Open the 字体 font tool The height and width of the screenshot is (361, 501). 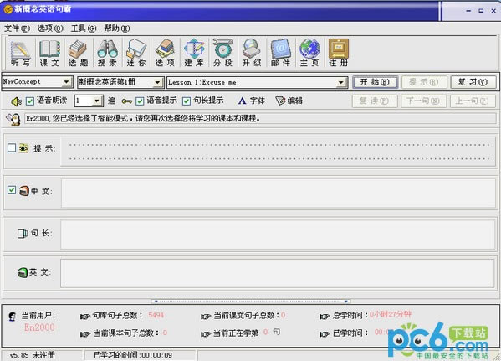pyautogui.click(x=252, y=101)
